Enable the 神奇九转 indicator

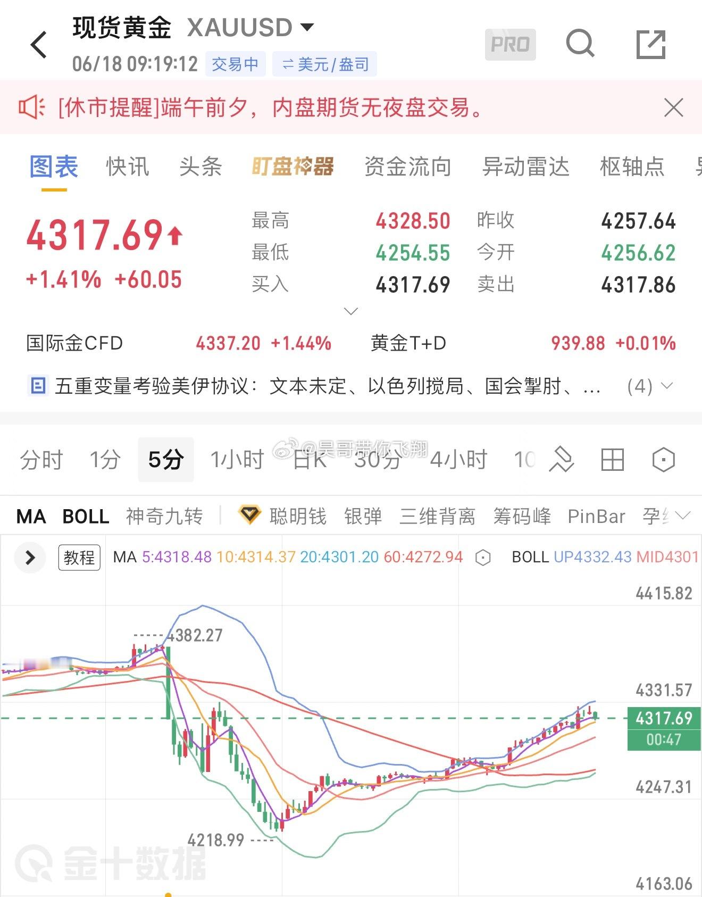click(164, 517)
